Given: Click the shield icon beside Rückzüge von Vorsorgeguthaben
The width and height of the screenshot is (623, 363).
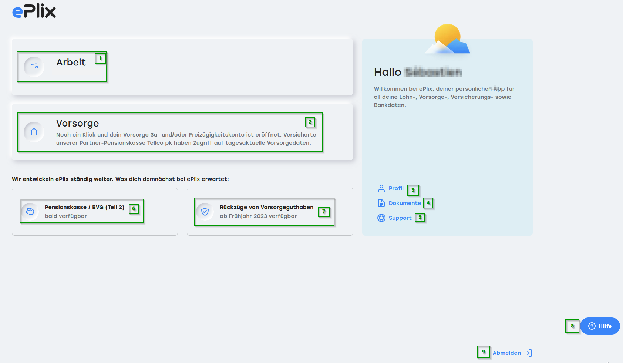Looking at the screenshot, I should tap(205, 212).
